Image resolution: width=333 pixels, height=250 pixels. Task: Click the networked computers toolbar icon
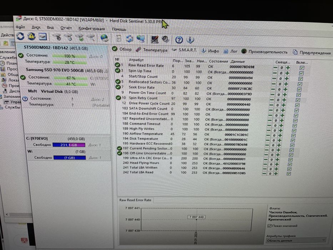click(140, 39)
